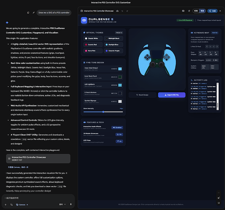
Task: Toggle the LED Pulse switch
Action: 119,142
